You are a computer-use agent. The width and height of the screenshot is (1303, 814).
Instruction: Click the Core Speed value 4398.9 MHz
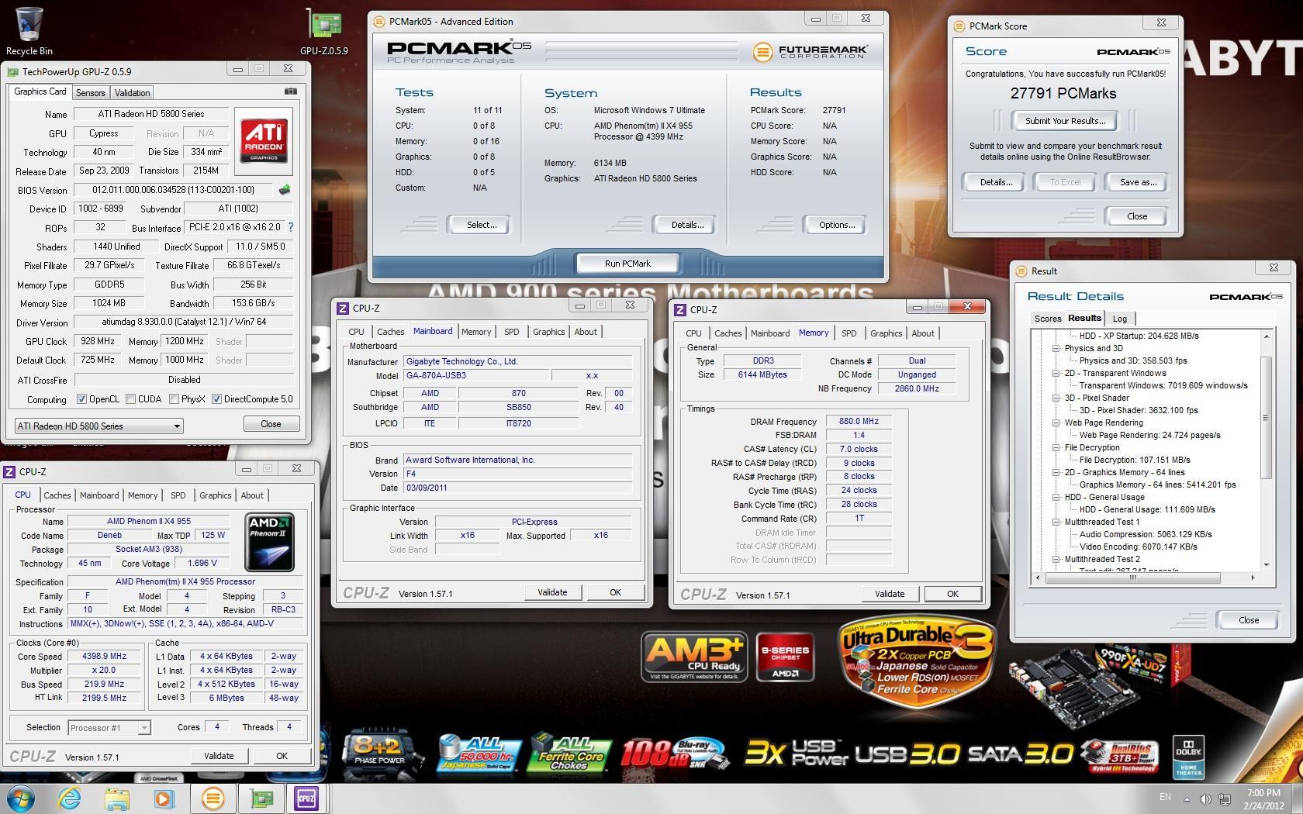(x=104, y=656)
